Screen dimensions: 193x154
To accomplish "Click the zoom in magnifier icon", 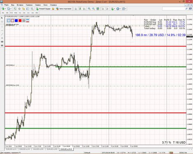I will coord(89,9).
